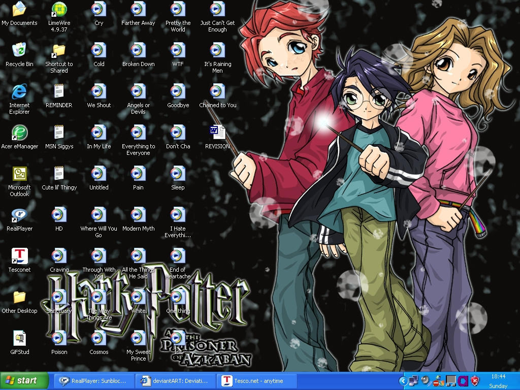This screenshot has width=520, height=390.
Task: Select the Cry media file
Action: tap(99, 9)
